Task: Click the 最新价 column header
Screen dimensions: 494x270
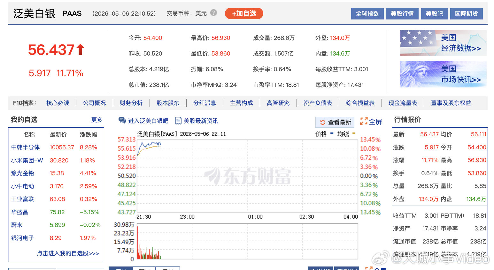Action: point(58,135)
